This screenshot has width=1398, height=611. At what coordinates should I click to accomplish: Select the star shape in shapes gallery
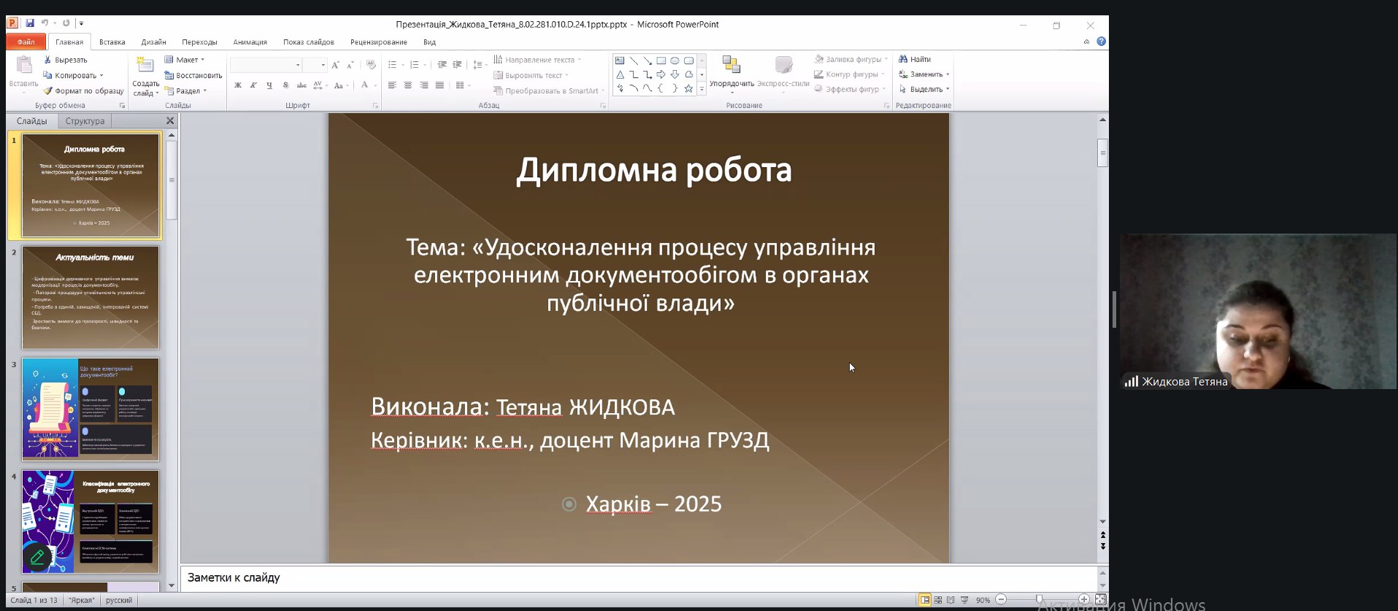click(x=688, y=88)
